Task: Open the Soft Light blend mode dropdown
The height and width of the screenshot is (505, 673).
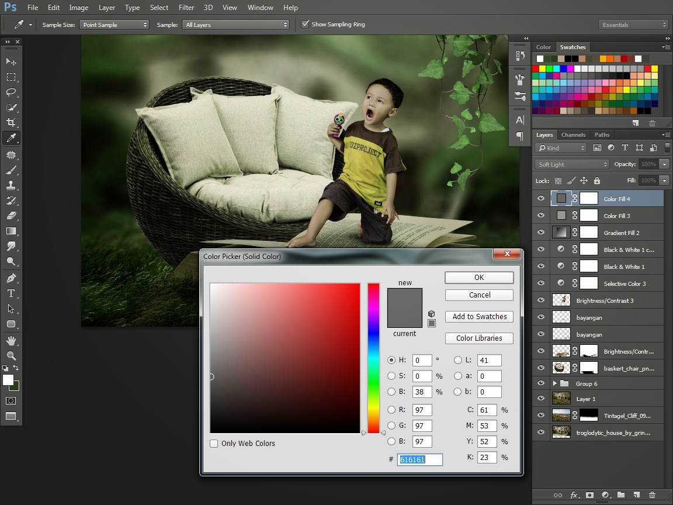Action: pyautogui.click(x=572, y=164)
